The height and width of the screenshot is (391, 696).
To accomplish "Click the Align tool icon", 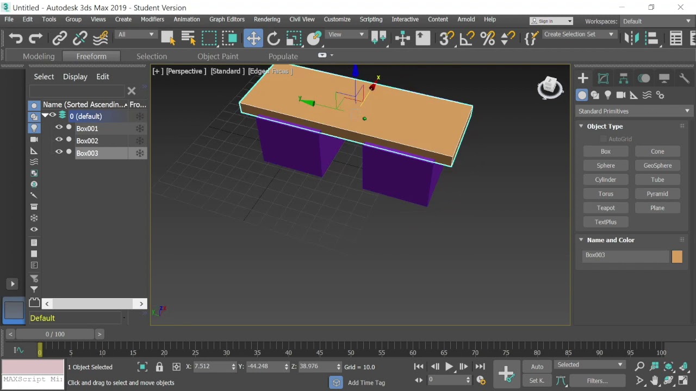I will 651,38.
